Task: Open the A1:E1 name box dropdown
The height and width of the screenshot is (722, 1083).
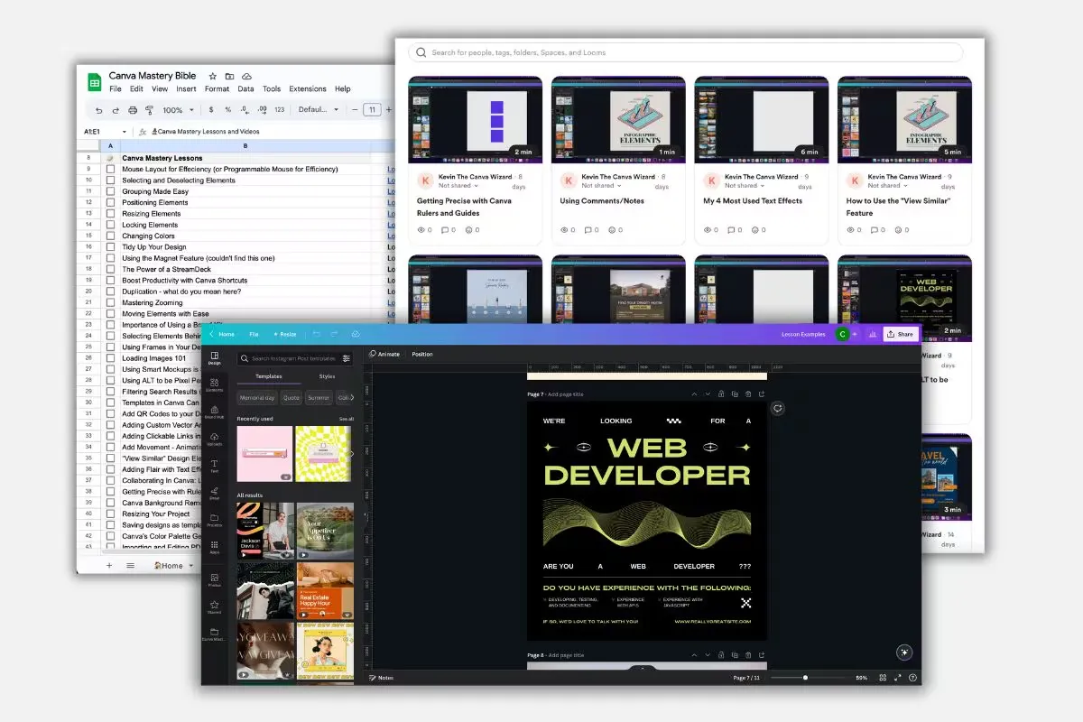Action: 124,132
